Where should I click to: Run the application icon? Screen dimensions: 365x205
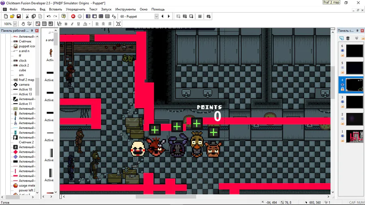(x=185, y=16)
